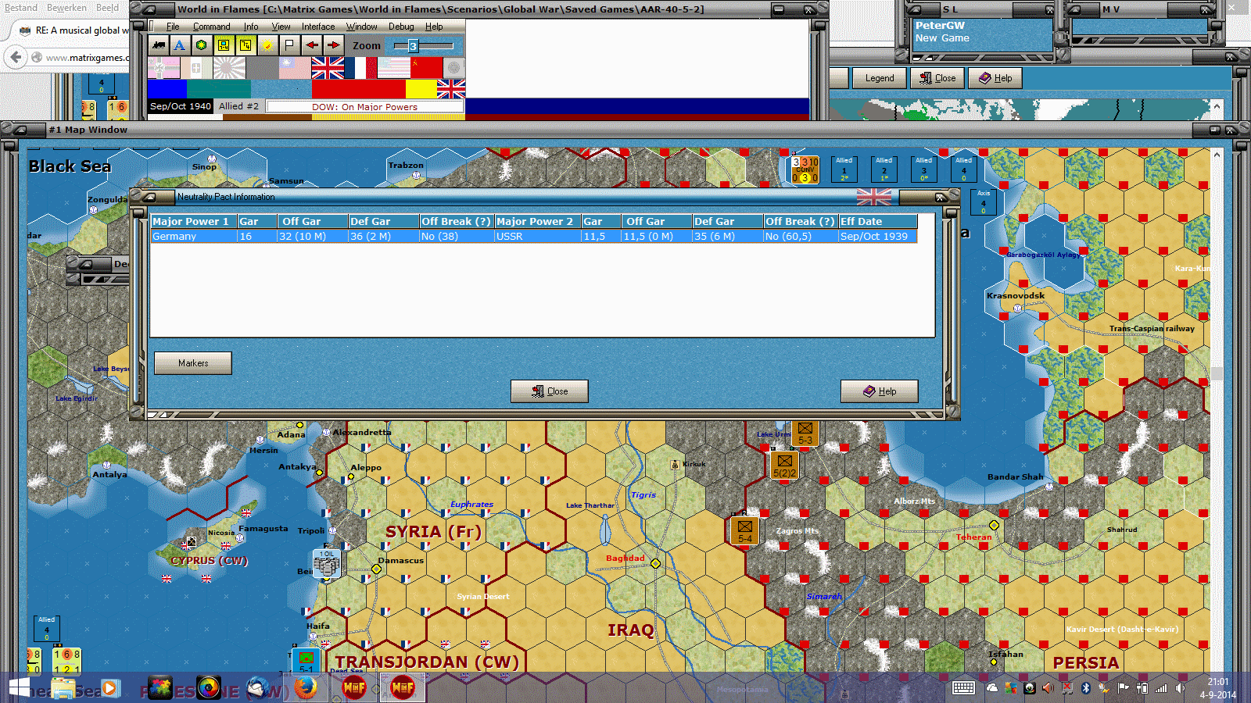Open the Command menu

click(x=212, y=27)
